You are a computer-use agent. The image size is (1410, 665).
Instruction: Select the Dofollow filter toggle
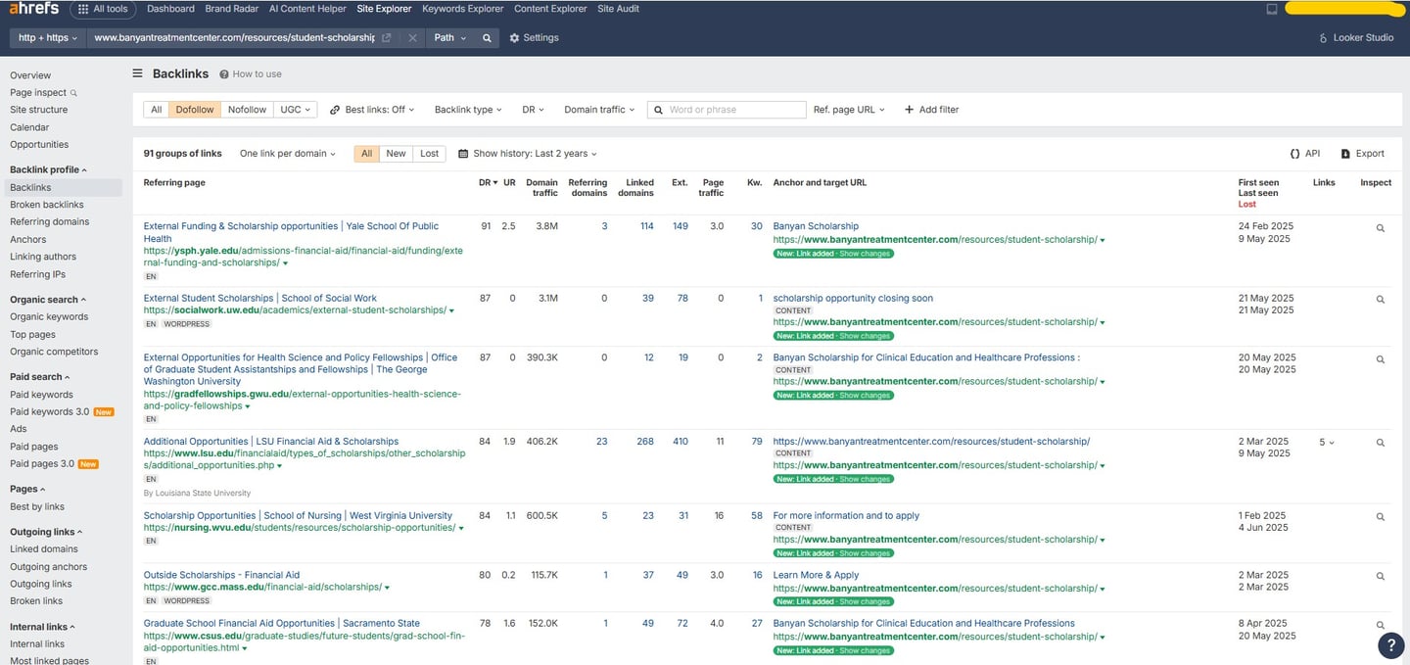pos(194,110)
